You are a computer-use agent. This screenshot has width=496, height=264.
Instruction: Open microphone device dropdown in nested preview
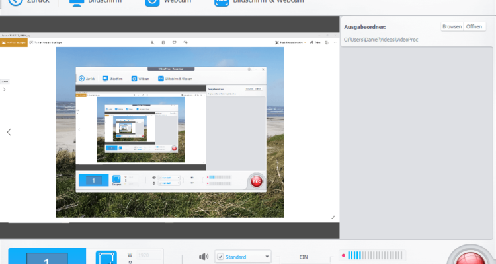(169, 183)
